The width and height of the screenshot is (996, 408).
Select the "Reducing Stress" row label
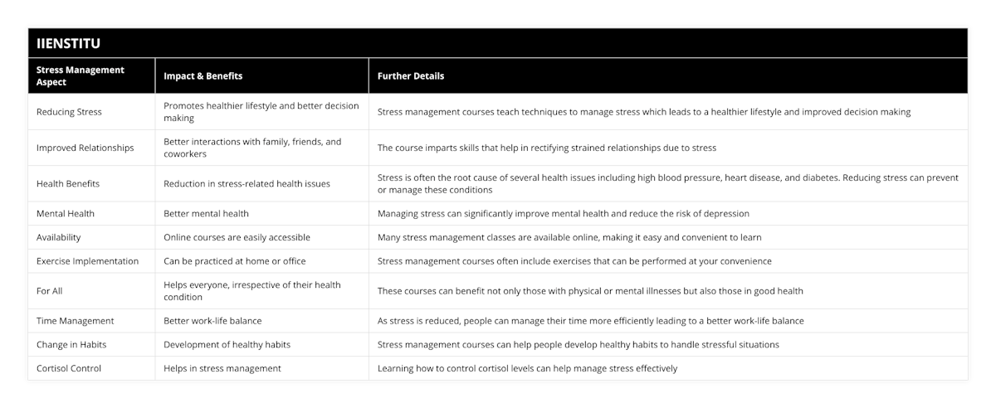tap(71, 112)
